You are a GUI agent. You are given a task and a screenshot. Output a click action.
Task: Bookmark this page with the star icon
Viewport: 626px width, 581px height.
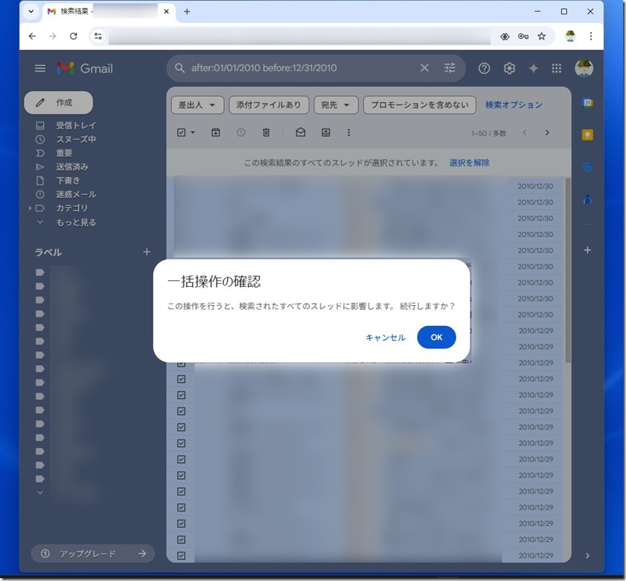[x=541, y=36]
